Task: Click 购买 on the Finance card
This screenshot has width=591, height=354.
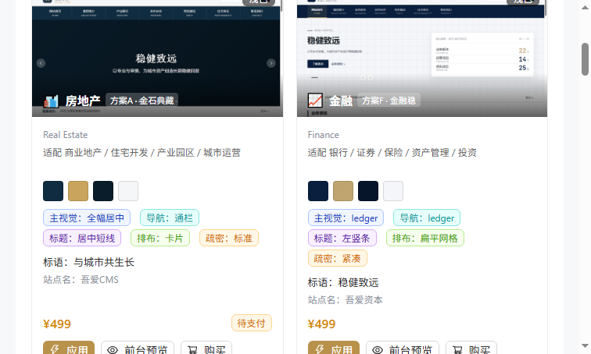Action: pyautogui.click(x=471, y=349)
